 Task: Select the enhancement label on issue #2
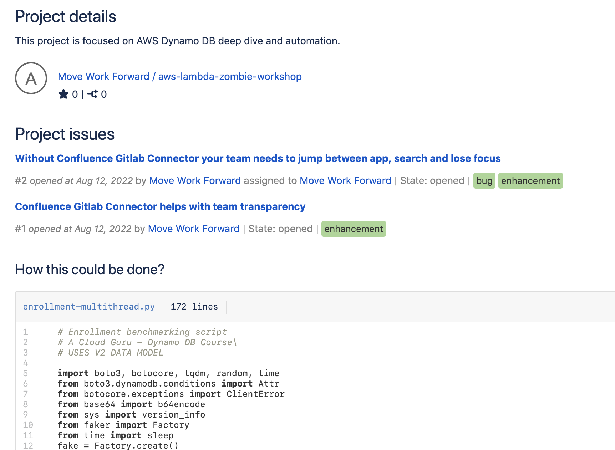530,181
